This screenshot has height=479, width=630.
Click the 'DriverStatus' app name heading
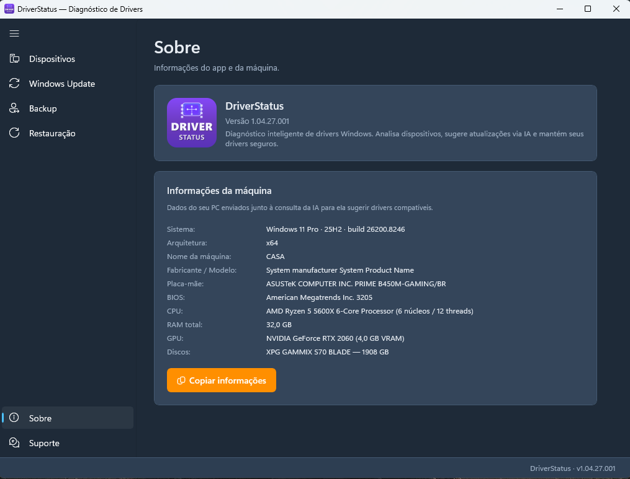click(254, 106)
